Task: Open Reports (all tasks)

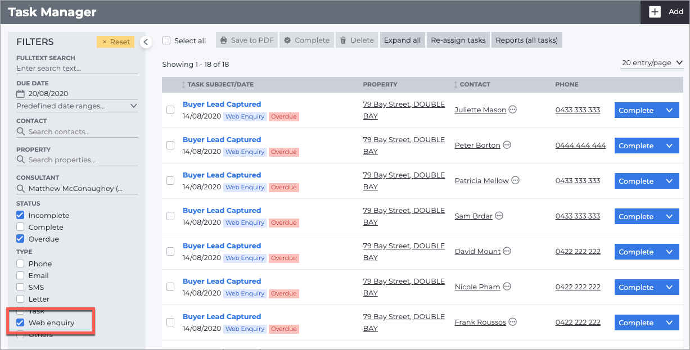Action: coord(526,40)
